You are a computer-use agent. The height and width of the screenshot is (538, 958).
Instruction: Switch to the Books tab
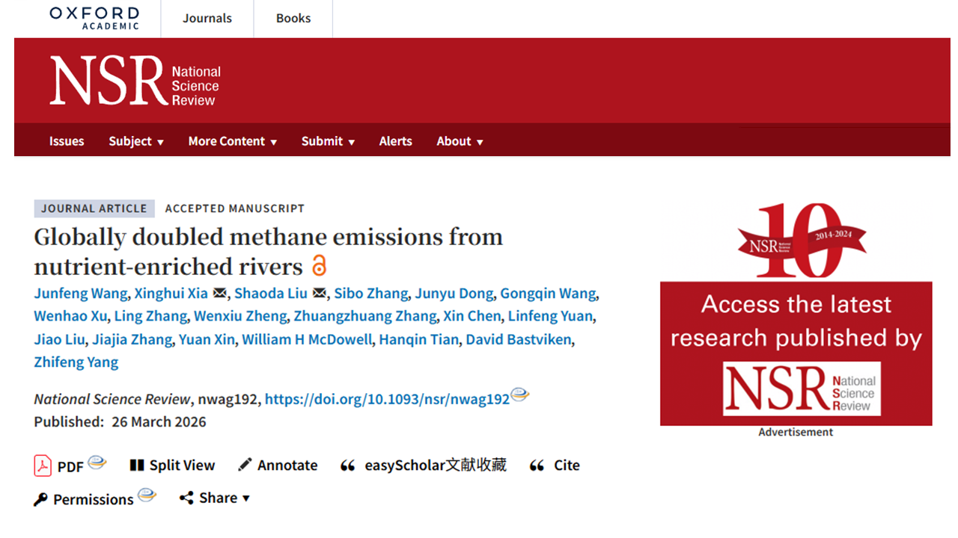click(293, 18)
